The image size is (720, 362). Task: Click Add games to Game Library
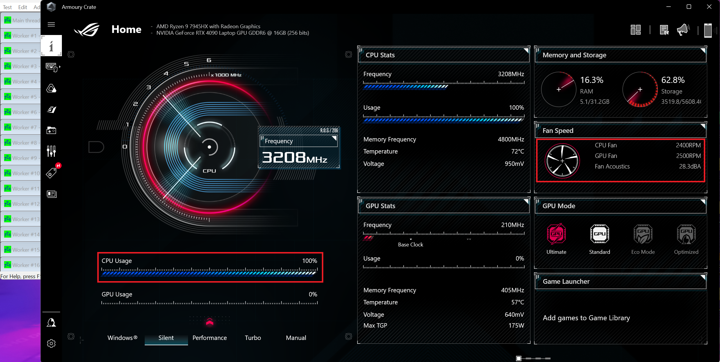click(586, 318)
